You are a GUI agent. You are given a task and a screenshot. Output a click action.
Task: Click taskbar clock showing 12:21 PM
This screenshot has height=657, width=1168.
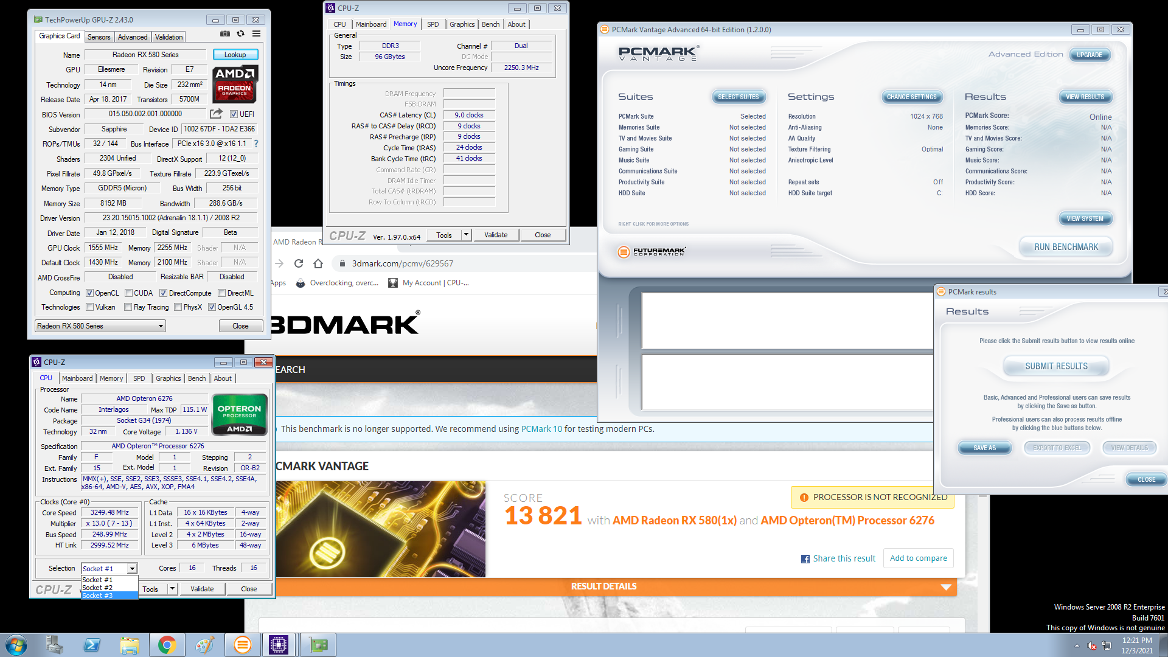[x=1137, y=645]
